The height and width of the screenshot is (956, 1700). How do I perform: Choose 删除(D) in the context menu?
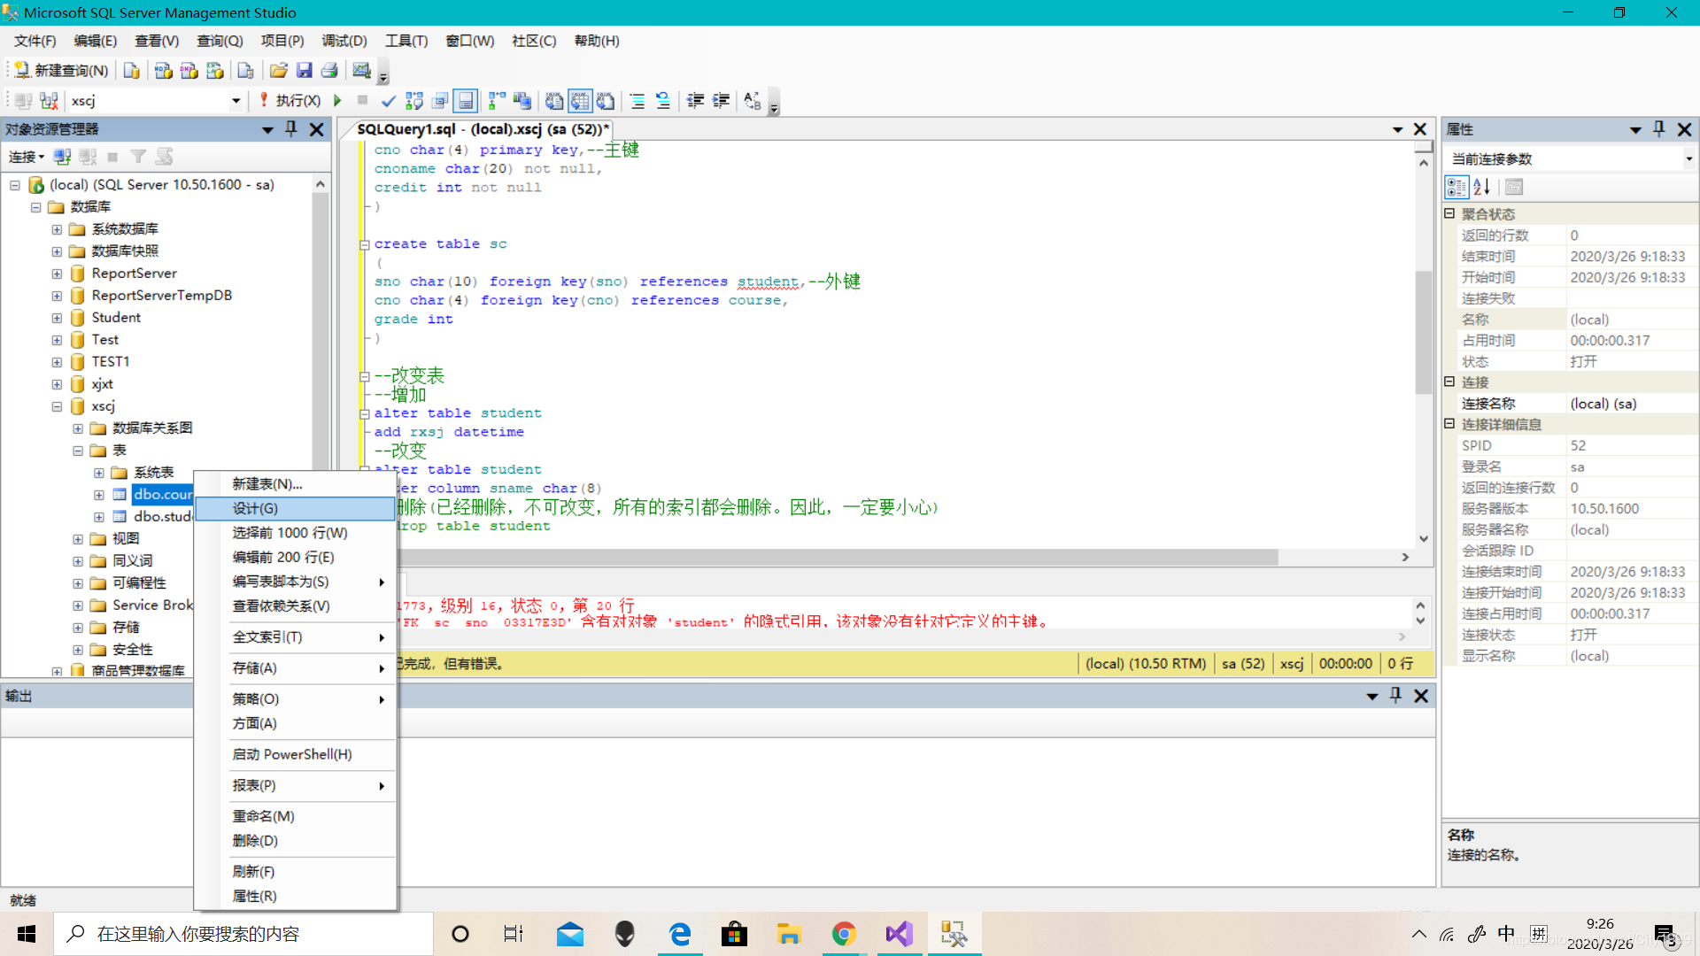click(295, 840)
